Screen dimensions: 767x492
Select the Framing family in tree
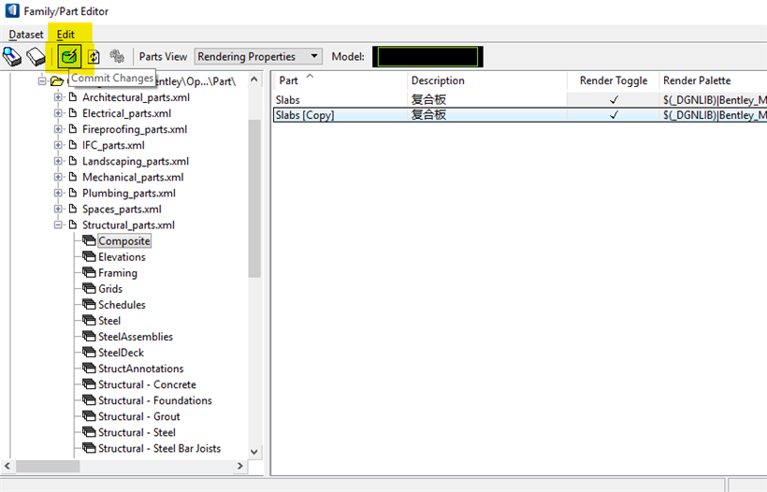coord(118,272)
